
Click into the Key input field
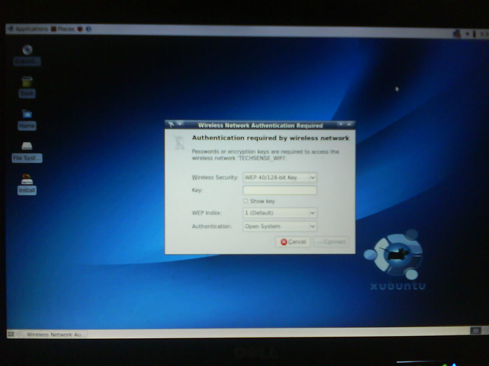tap(280, 190)
